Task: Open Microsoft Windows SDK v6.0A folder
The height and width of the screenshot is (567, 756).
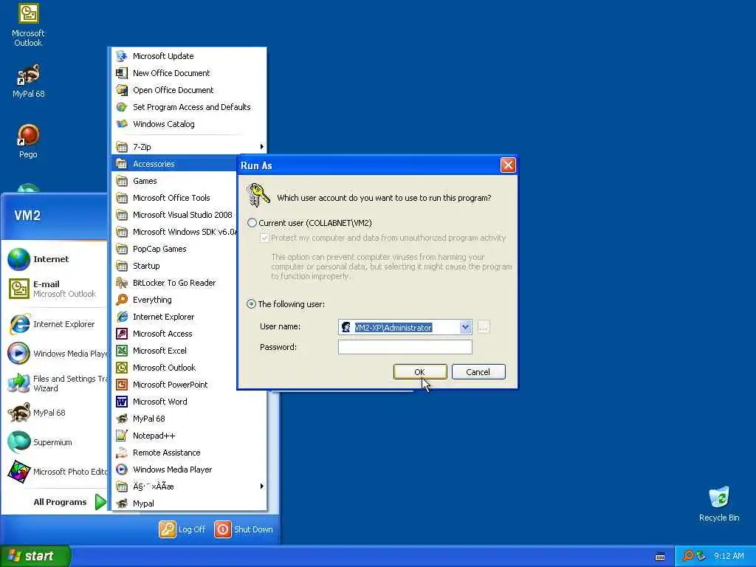Action: [x=174, y=232]
